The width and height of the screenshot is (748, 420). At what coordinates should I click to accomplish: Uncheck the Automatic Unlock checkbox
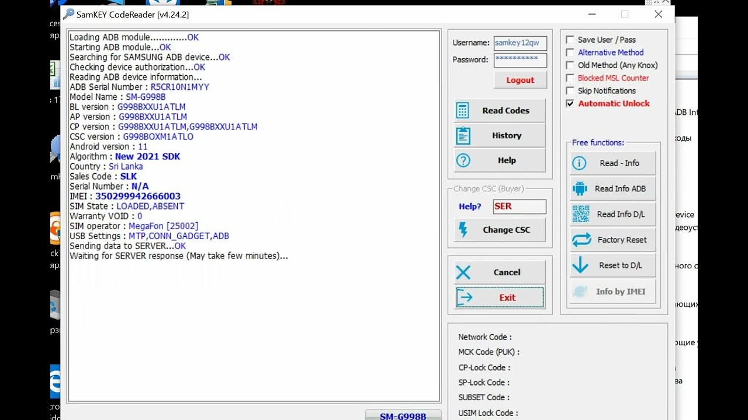click(570, 104)
